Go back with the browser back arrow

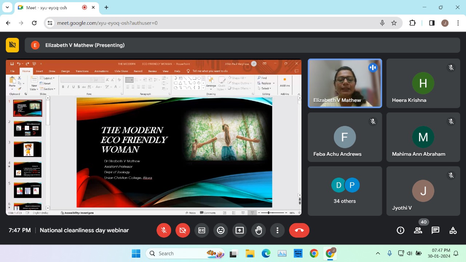click(x=8, y=23)
